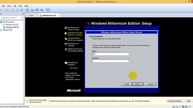This screenshot has height=108, width=193.
Task: Open the Edit menu
Action: pos(3,6)
